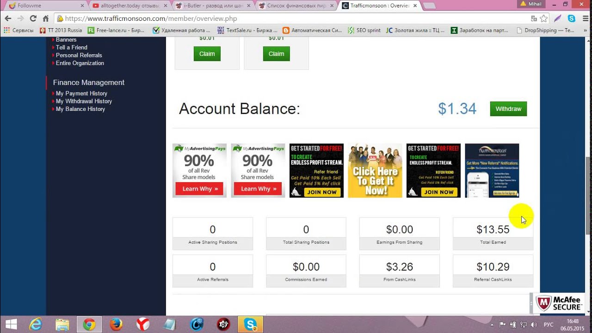Viewport: 592px width, 333px height.
Task: Open File Explorer from taskbar
Action: point(62,325)
